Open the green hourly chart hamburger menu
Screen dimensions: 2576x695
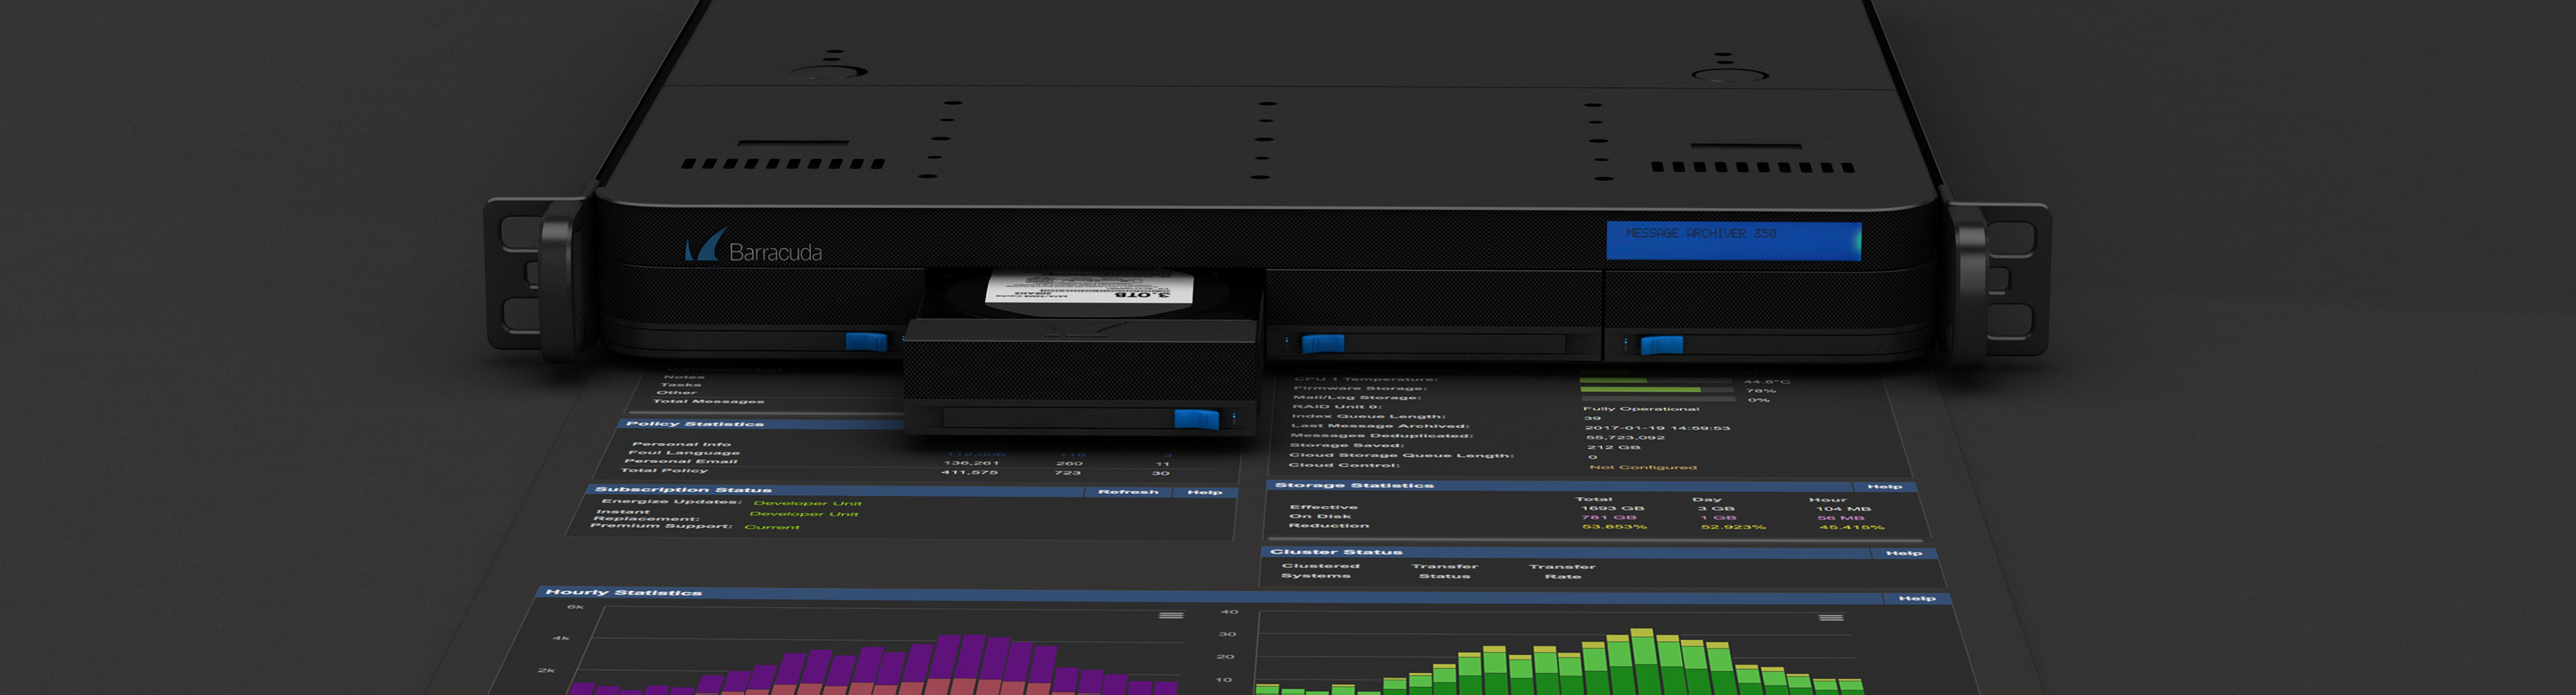[x=1830, y=618]
